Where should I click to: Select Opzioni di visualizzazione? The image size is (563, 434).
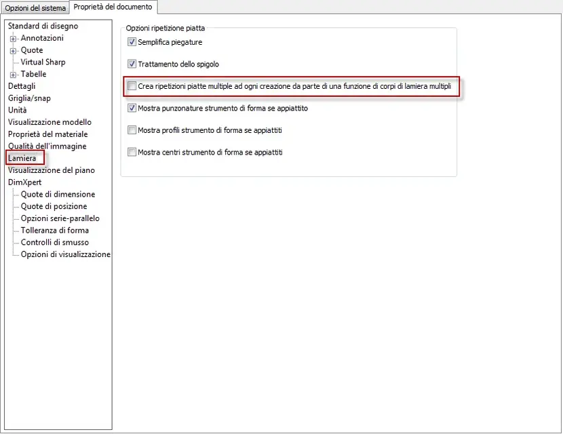pos(65,254)
